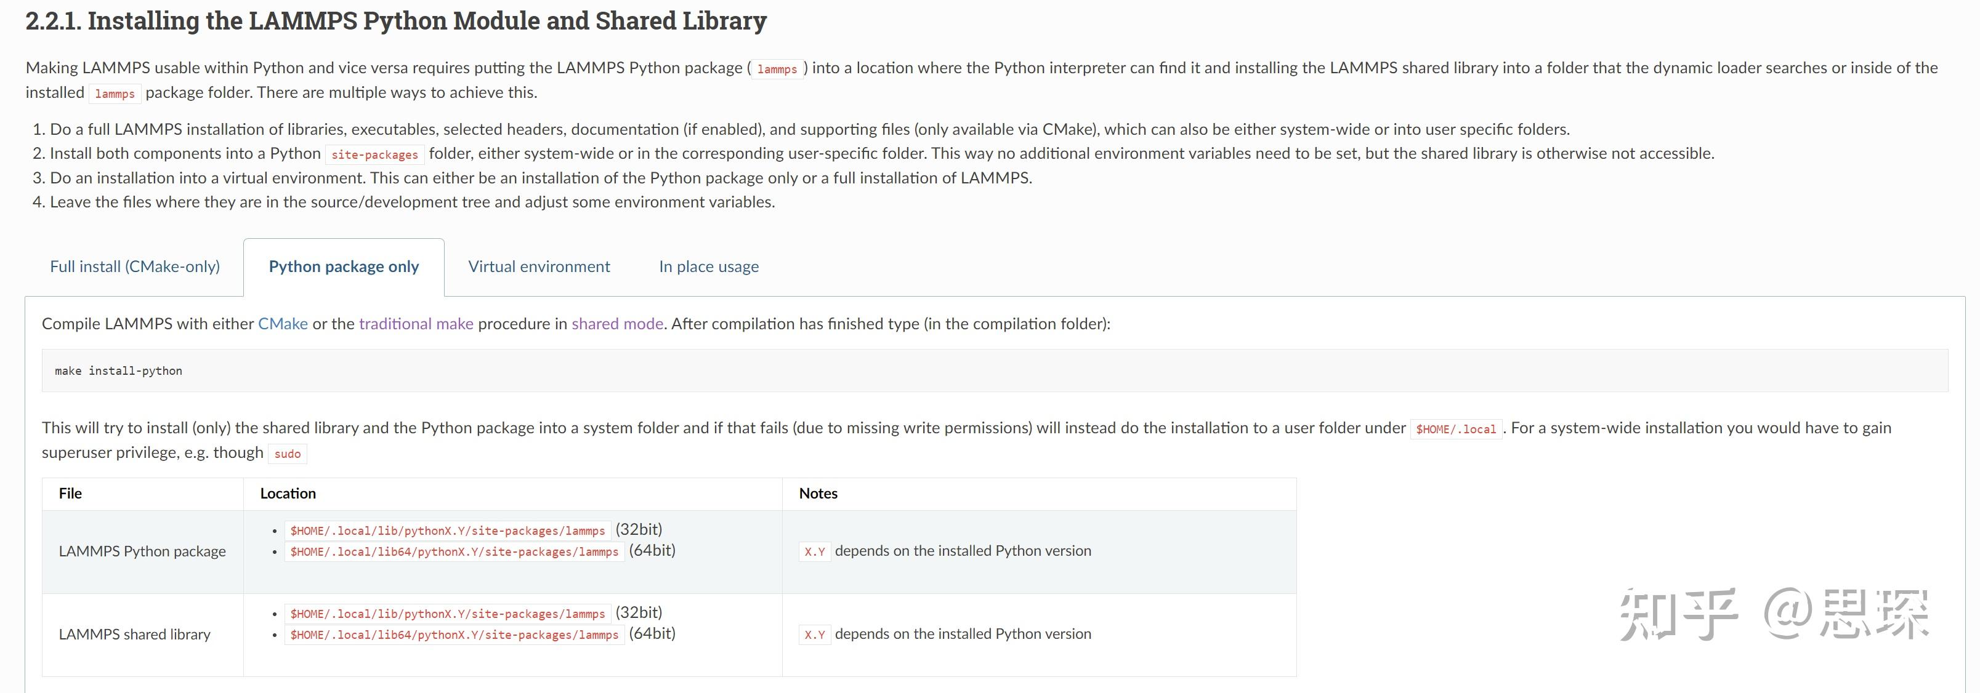
Task: Switch to the Virtual environment tab
Action: pyautogui.click(x=539, y=266)
